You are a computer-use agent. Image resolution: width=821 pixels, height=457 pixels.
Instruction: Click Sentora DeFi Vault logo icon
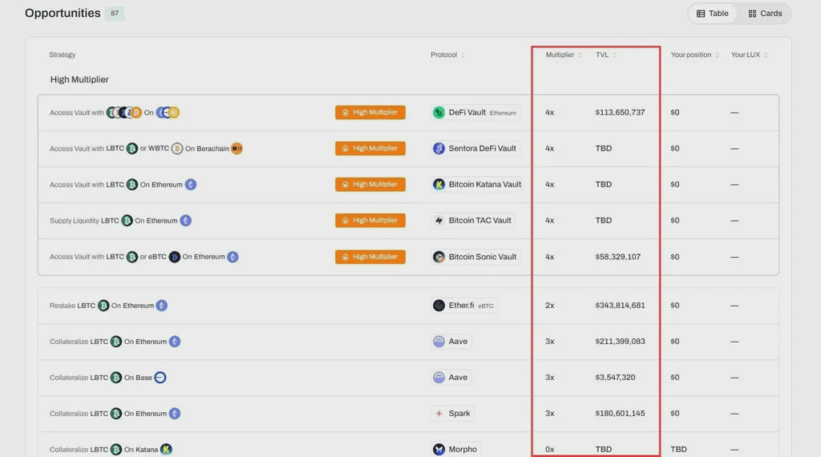pos(439,149)
